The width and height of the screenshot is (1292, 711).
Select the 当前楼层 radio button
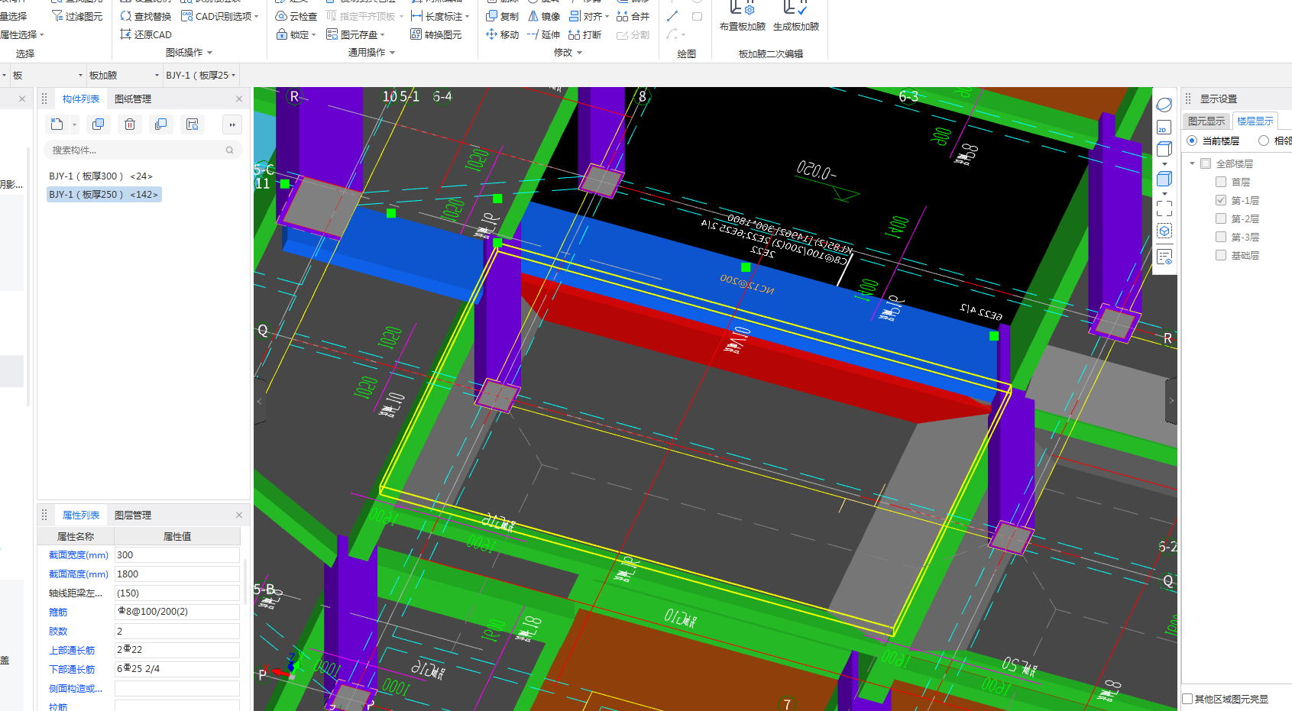[1192, 141]
